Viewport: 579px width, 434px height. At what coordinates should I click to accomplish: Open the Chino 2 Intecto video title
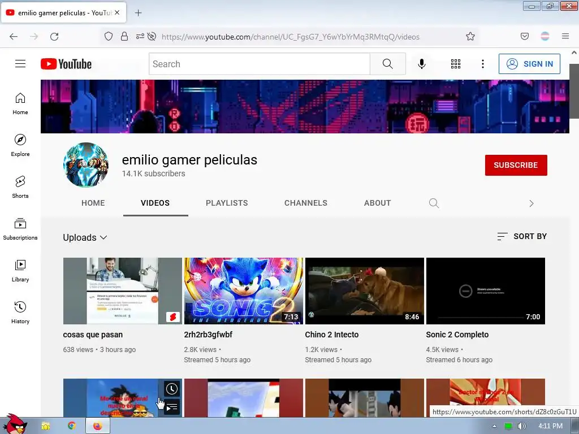point(331,335)
